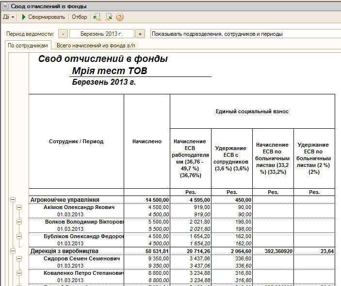Switch to Всего начислений из фонда з/п tab

96,45
